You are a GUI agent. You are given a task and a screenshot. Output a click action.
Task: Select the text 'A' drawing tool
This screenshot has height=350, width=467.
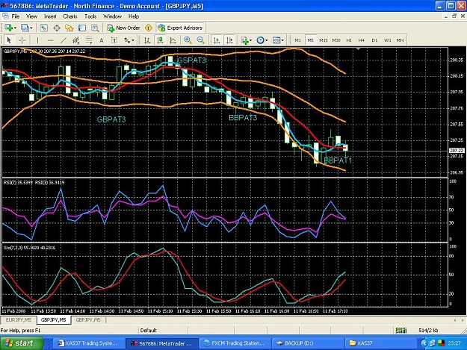tap(102, 40)
